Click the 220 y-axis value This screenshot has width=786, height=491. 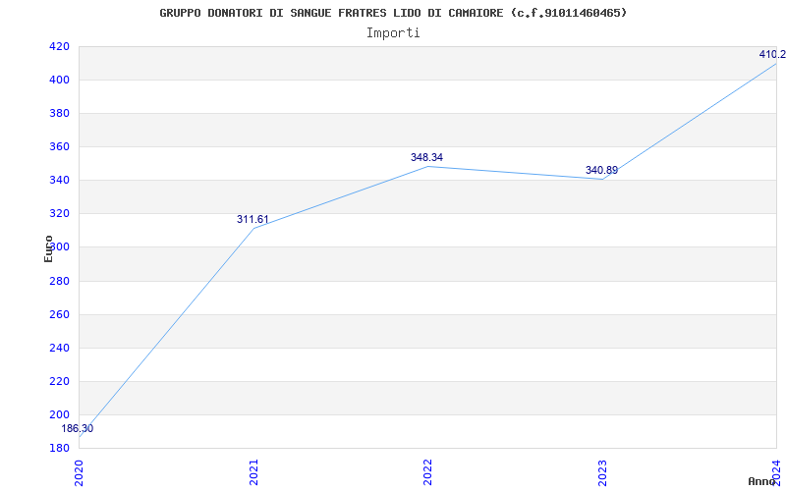pos(59,382)
